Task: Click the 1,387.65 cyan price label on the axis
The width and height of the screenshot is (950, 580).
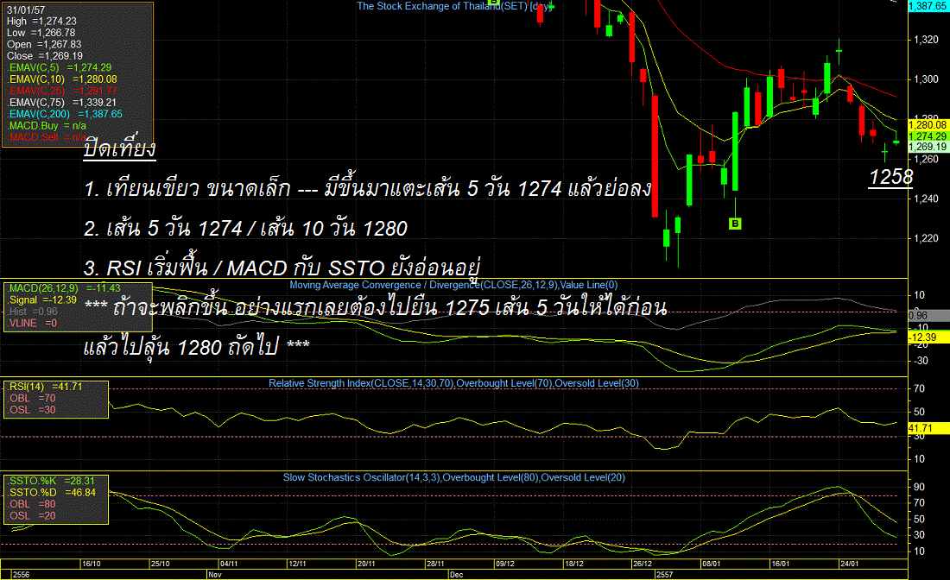Action: click(928, 5)
